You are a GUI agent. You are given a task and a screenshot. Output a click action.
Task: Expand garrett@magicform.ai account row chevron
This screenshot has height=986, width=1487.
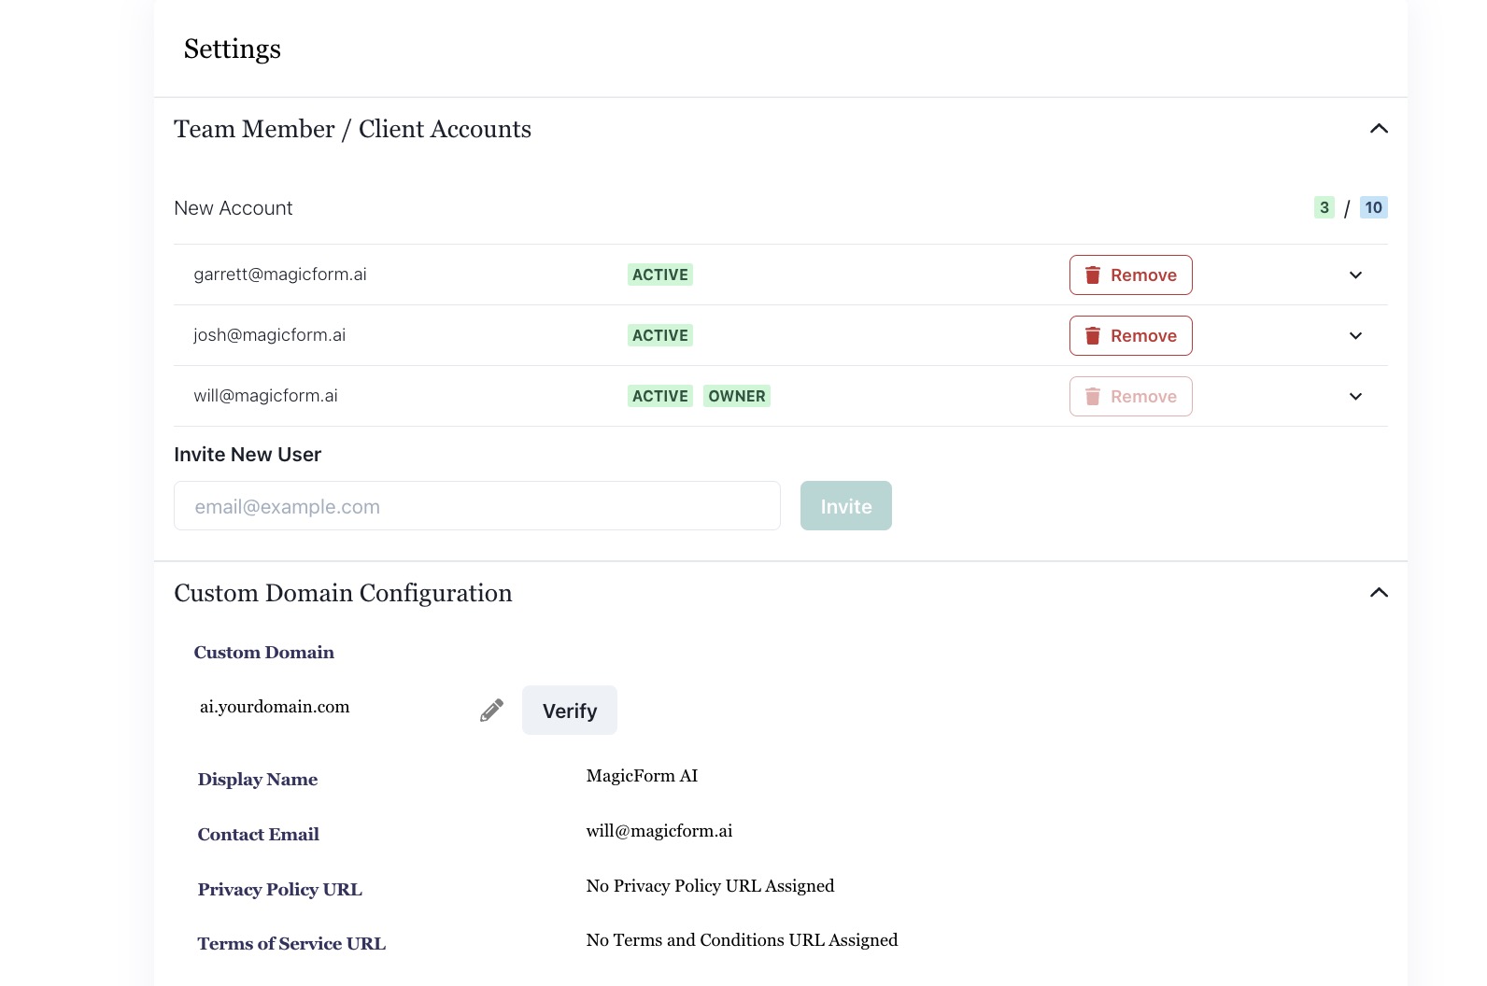pos(1355,275)
